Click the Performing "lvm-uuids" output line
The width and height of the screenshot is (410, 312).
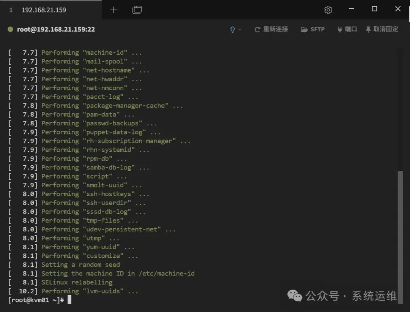90,291
